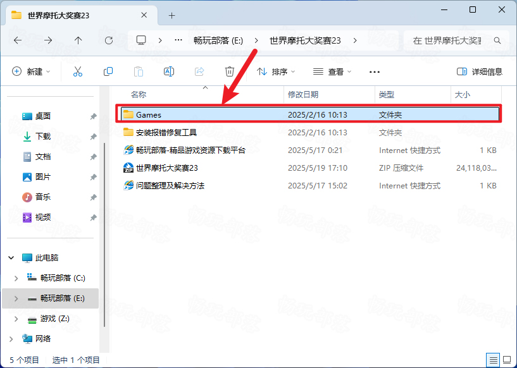517x368 pixels.
Task: Expand chevron after 畅玩部落 (E:) in address bar
Action: click(x=256, y=40)
